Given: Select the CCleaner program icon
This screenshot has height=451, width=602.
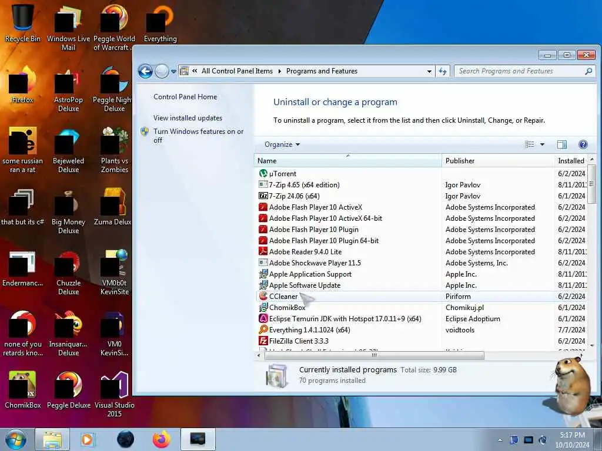Looking at the screenshot, I should pyautogui.click(x=263, y=296).
